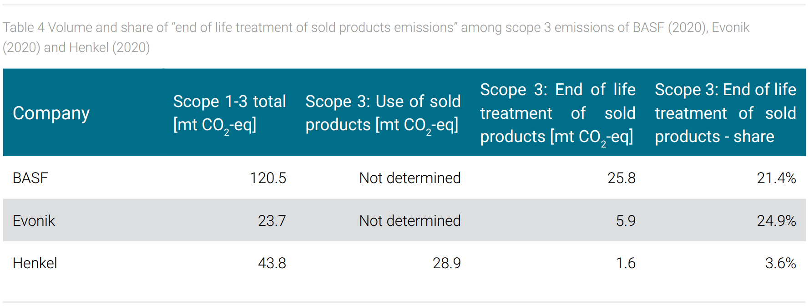Select BASF end of life value 25.8

tap(622, 178)
